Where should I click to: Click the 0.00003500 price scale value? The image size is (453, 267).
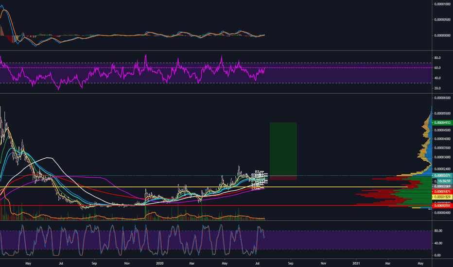442,148
